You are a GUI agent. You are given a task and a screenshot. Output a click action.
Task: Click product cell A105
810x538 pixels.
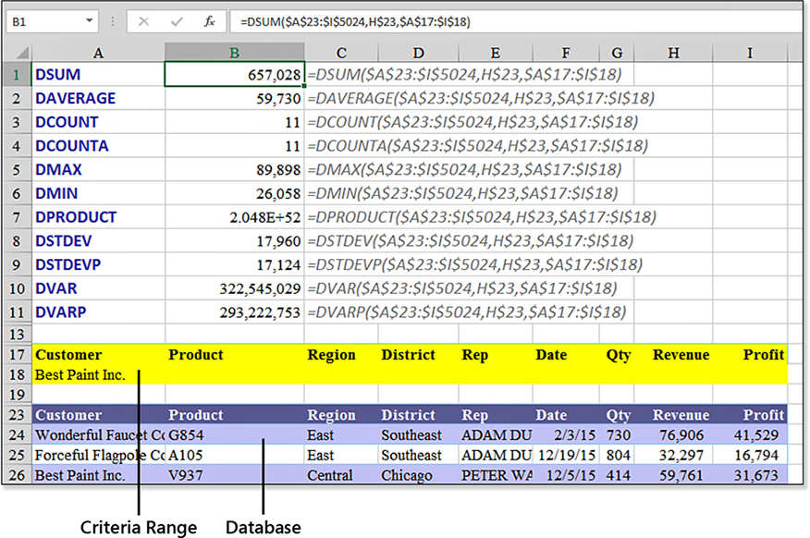point(235,456)
